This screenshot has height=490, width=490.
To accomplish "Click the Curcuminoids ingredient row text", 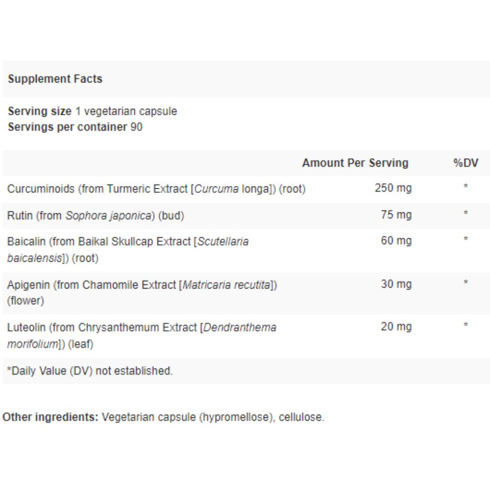I will tap(156, 189).
